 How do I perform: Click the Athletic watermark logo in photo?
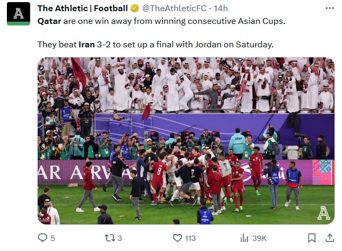tap(323, 213)
